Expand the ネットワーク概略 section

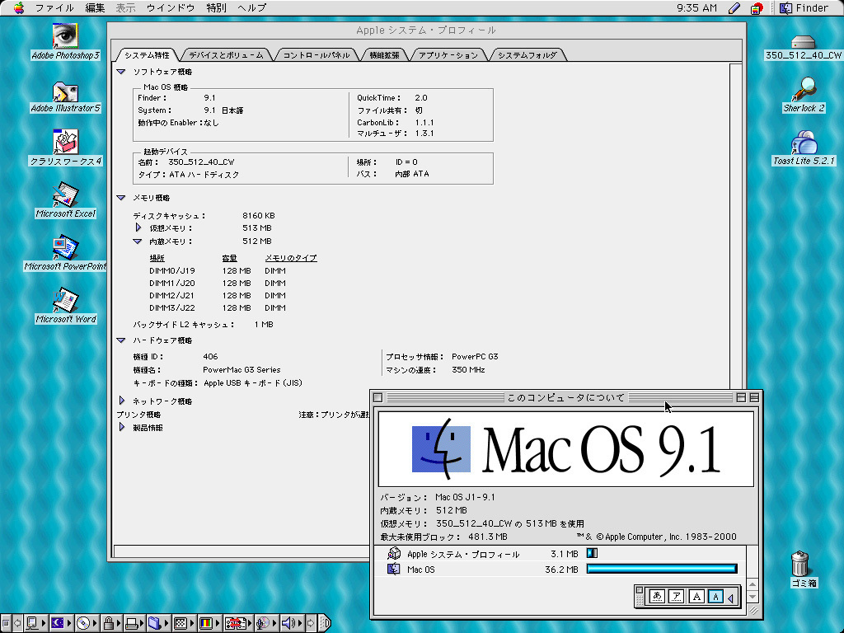[122, 401]
